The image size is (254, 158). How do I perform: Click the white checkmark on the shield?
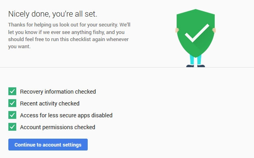pos(196,33)
